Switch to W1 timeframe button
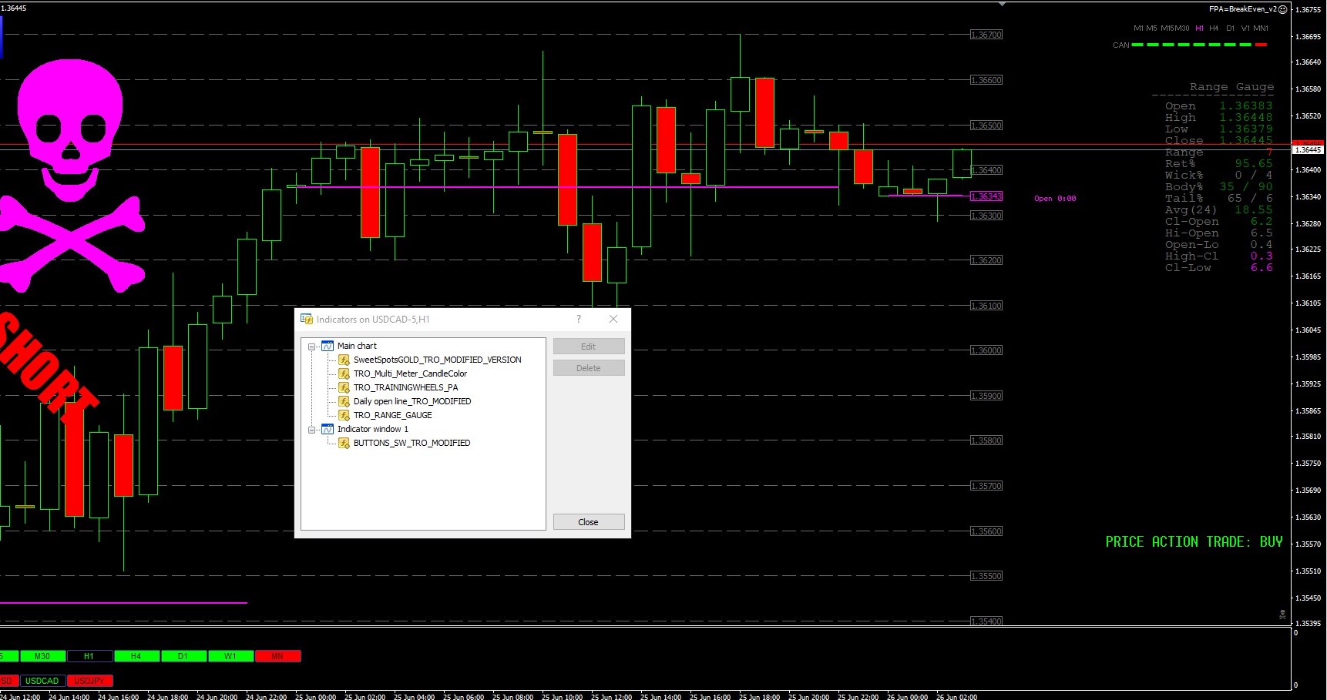The image size is (1327, 700). pyautogui.click(x=230, y=656)
